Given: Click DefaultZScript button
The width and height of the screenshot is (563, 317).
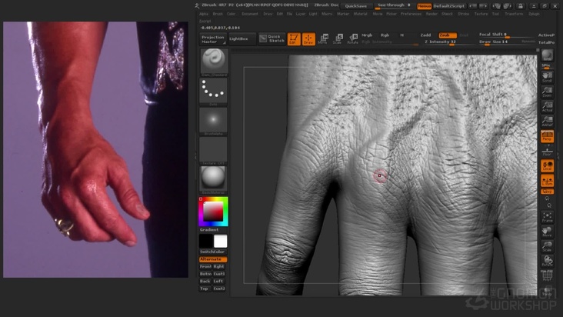Looking at the screenshot, I should point(449,6).
